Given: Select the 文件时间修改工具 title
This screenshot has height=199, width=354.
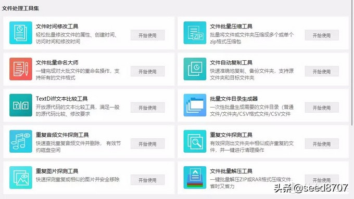Looking at the screenshot, I should pyautogui.click(x=57, y=26).
